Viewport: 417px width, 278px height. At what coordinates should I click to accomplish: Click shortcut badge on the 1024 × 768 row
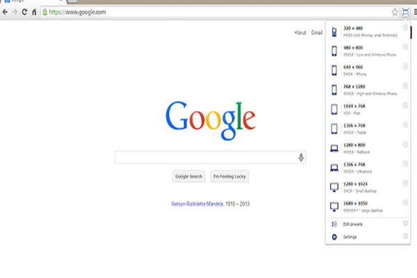(x=405, y=105)
